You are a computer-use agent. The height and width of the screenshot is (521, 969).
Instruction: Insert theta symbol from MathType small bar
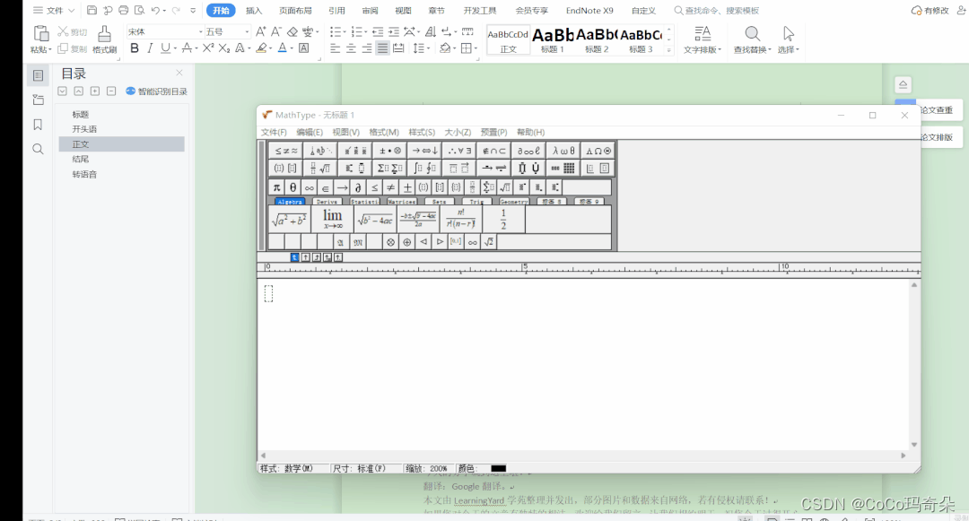[x=292, y=187]
